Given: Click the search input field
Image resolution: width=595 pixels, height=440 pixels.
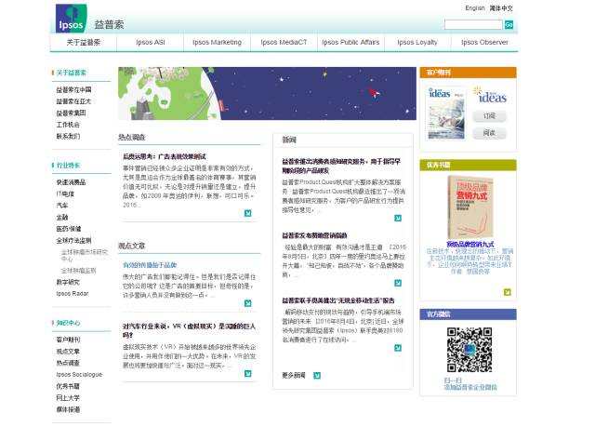Looking at the screenshot, I should pyautogui.click(x=473, y=25).
